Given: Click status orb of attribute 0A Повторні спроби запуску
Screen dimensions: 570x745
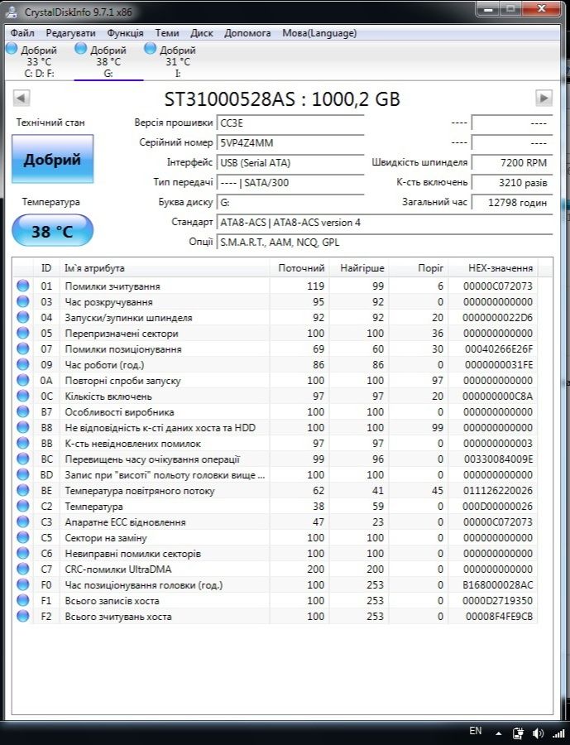Looking at the screenshot, I should click(x=23, y=380).
